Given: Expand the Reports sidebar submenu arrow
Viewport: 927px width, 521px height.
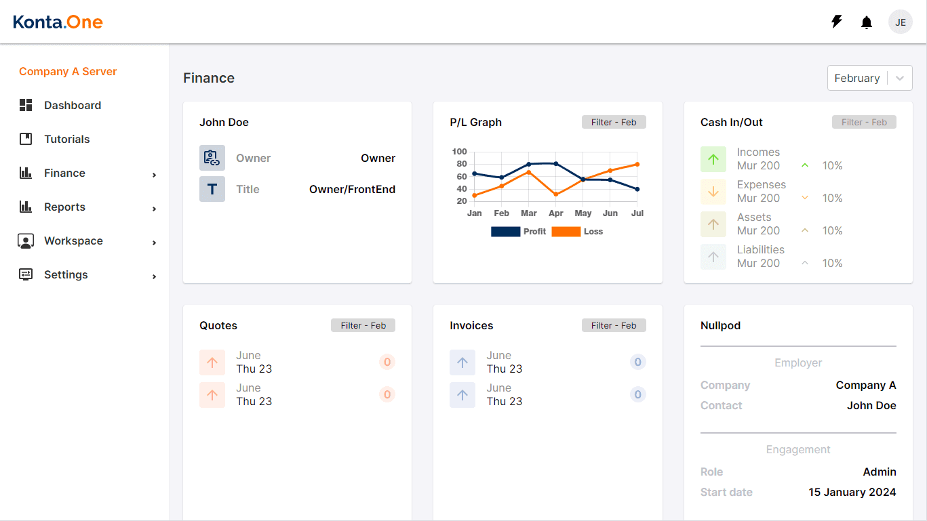Looking at the screenshot, I should click(x=155, y=209).
